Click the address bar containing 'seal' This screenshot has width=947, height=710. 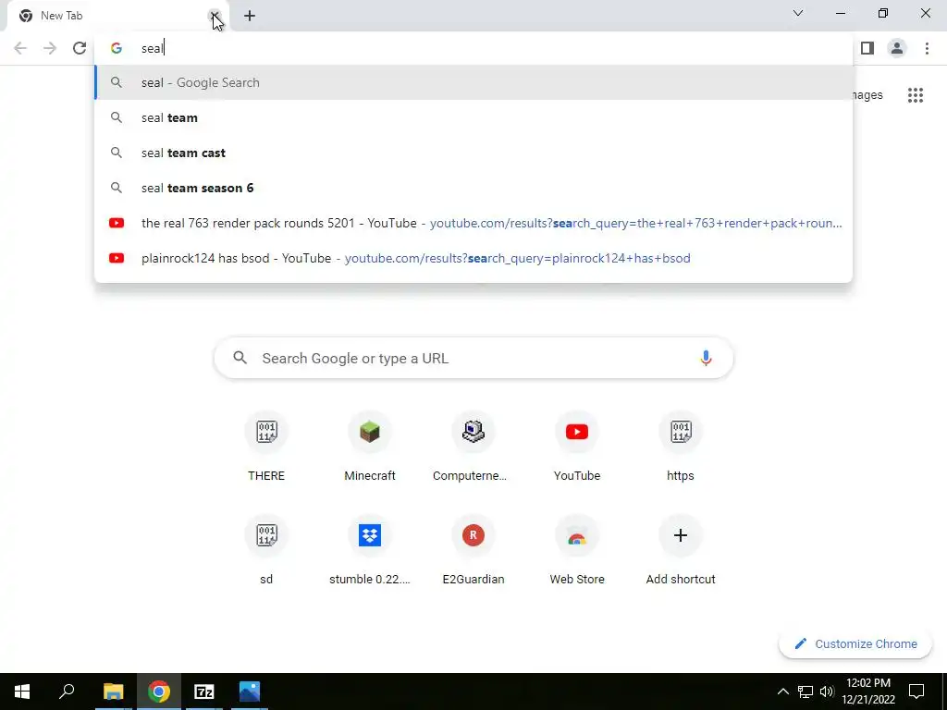[473, 48]
